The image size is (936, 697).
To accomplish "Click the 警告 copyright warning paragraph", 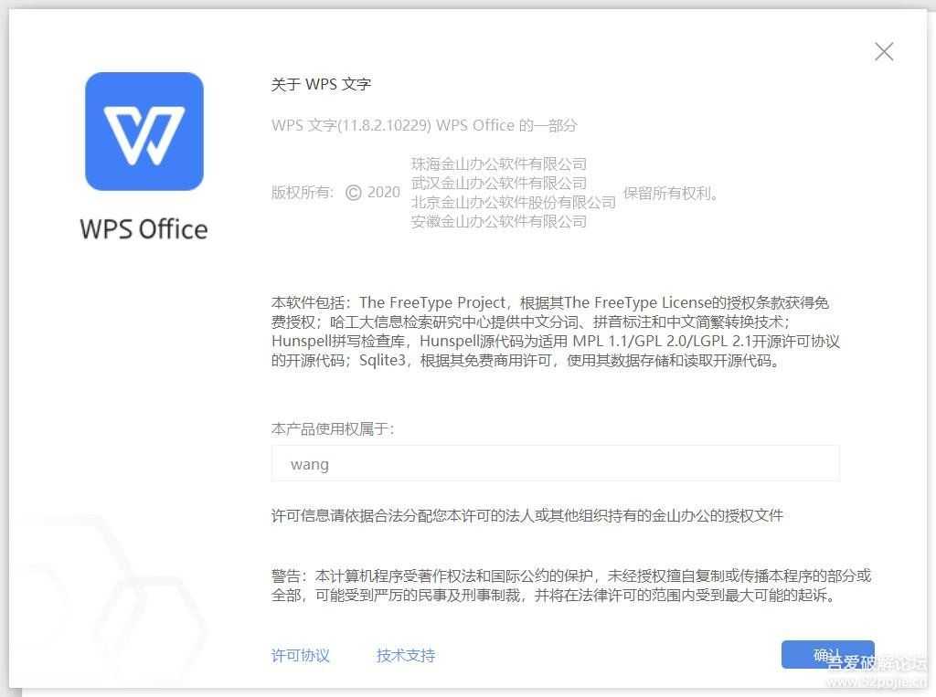I will (570, 586).
